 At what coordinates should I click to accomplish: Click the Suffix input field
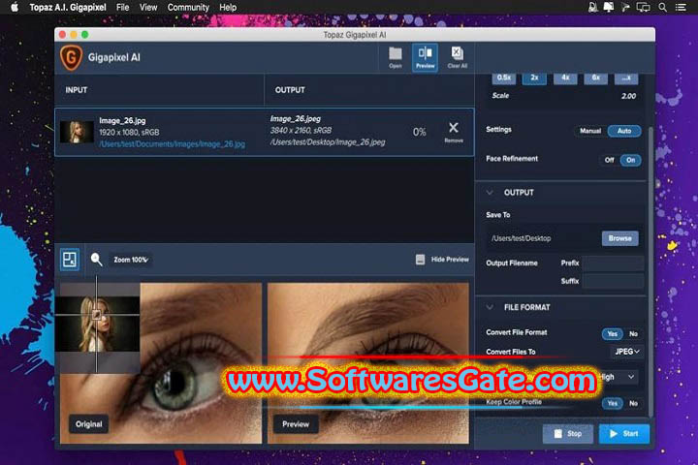coord(613,281)
